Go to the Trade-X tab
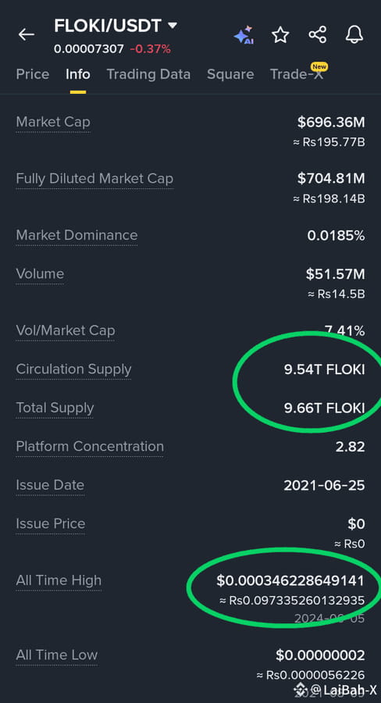This screenshot has width=381, height=703. coord(296,74)
